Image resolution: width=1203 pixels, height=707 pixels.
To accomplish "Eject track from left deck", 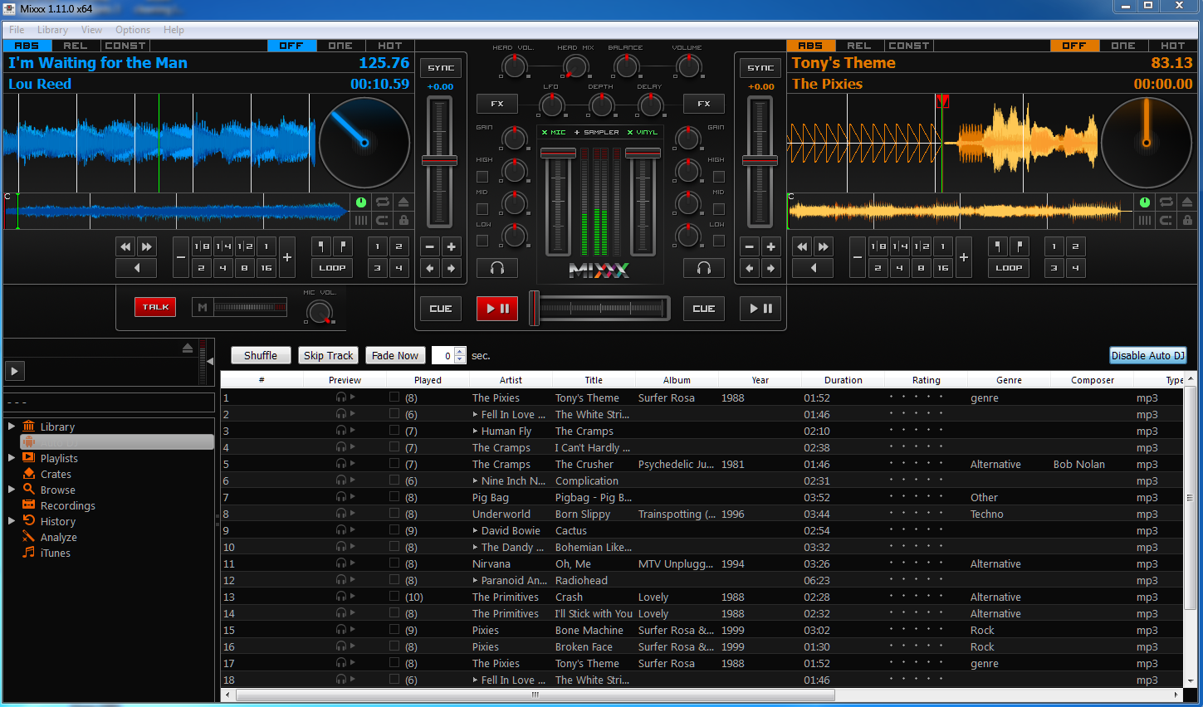I will coord(403,202).
